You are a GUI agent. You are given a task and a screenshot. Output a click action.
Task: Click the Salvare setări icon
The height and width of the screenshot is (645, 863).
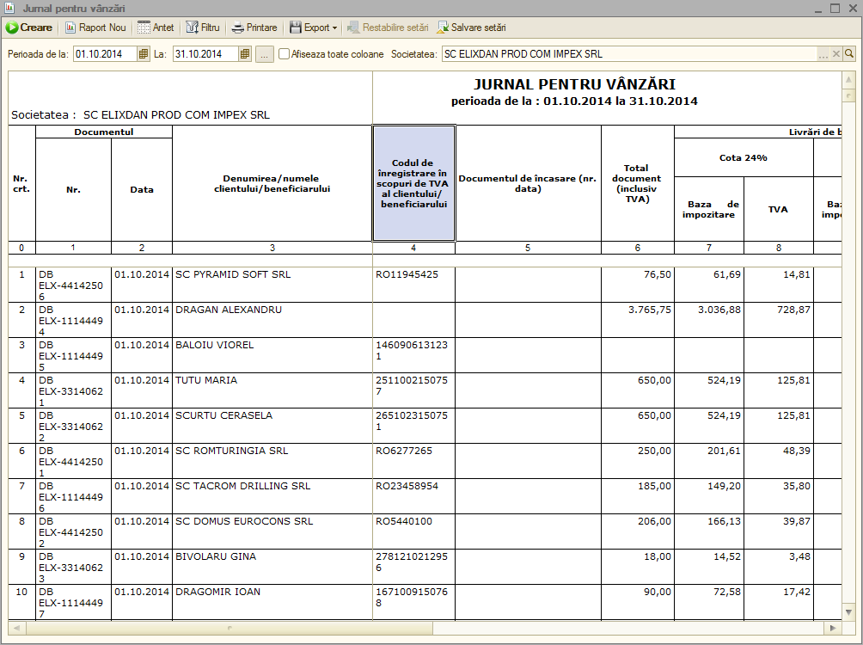point(443,28)
